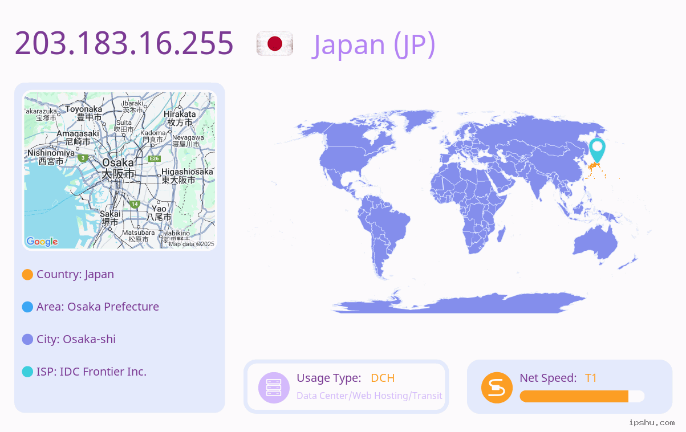Screen dimensions: 686x432
Task: Click the Country: Japan text
Action: point(75,274)
